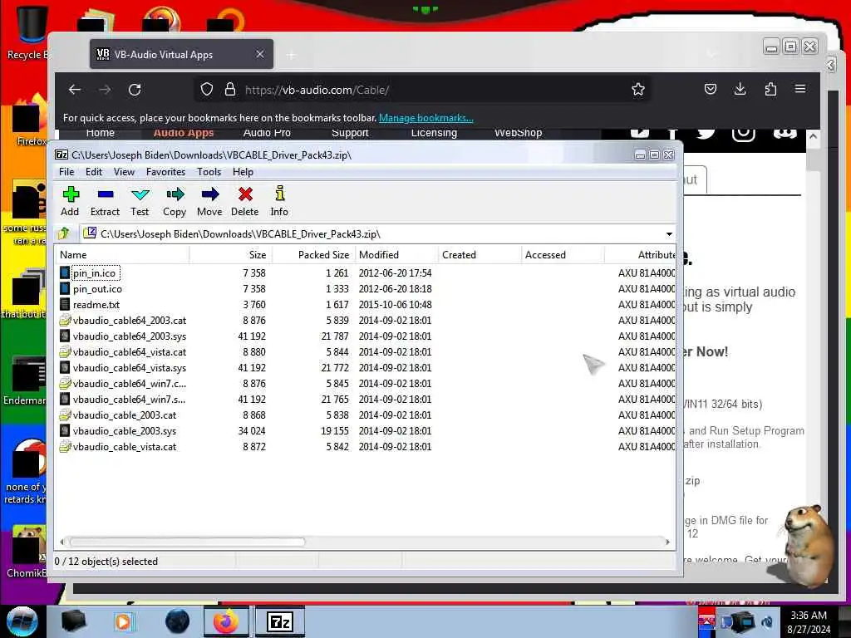
Task: Open the View menu in 7-Zip
Action: 124,172
